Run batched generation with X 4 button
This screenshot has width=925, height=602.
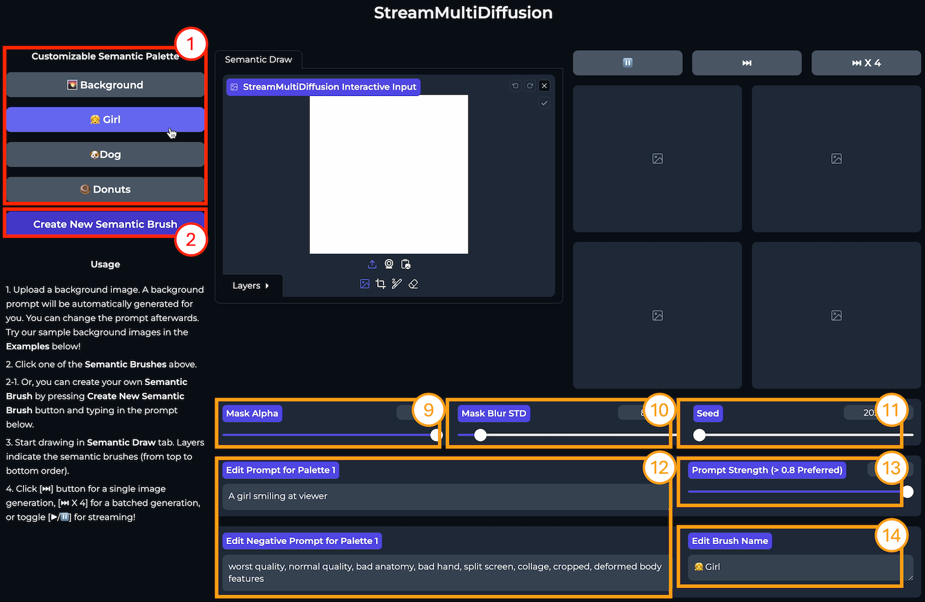point(866,63)
